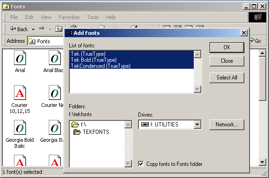Image resolution: width=269 pixels, height=178 pixels.
Task: Open the View menu
Action: pos(46,17)
